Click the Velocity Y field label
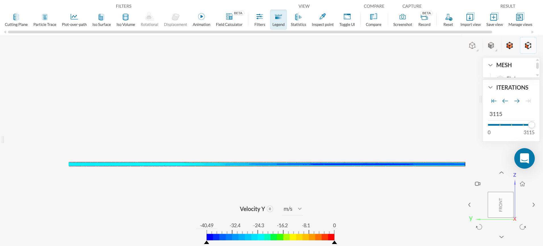 click(252, 209)
